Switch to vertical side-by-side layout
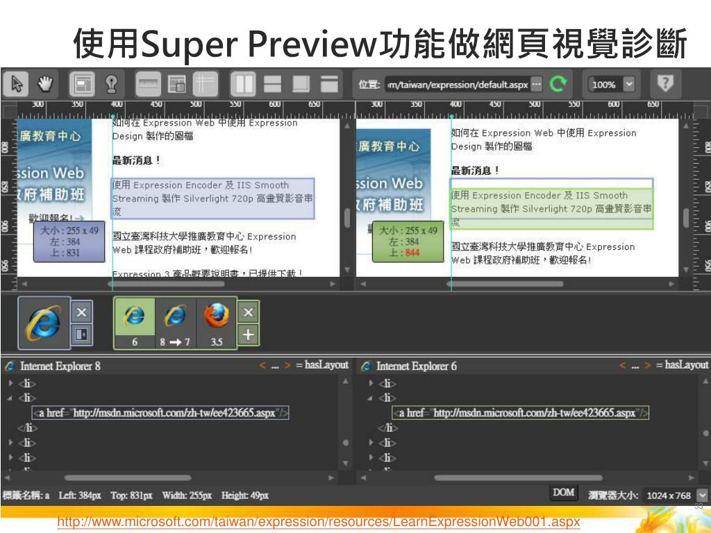The image size is (711, 533). (244, 84)
